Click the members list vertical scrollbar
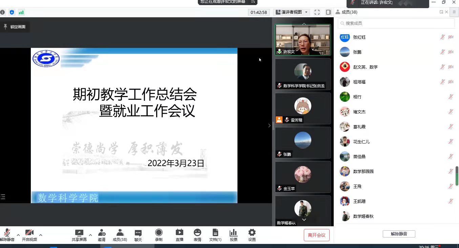This screenshot has width=459, height=248. click(457, 176)
